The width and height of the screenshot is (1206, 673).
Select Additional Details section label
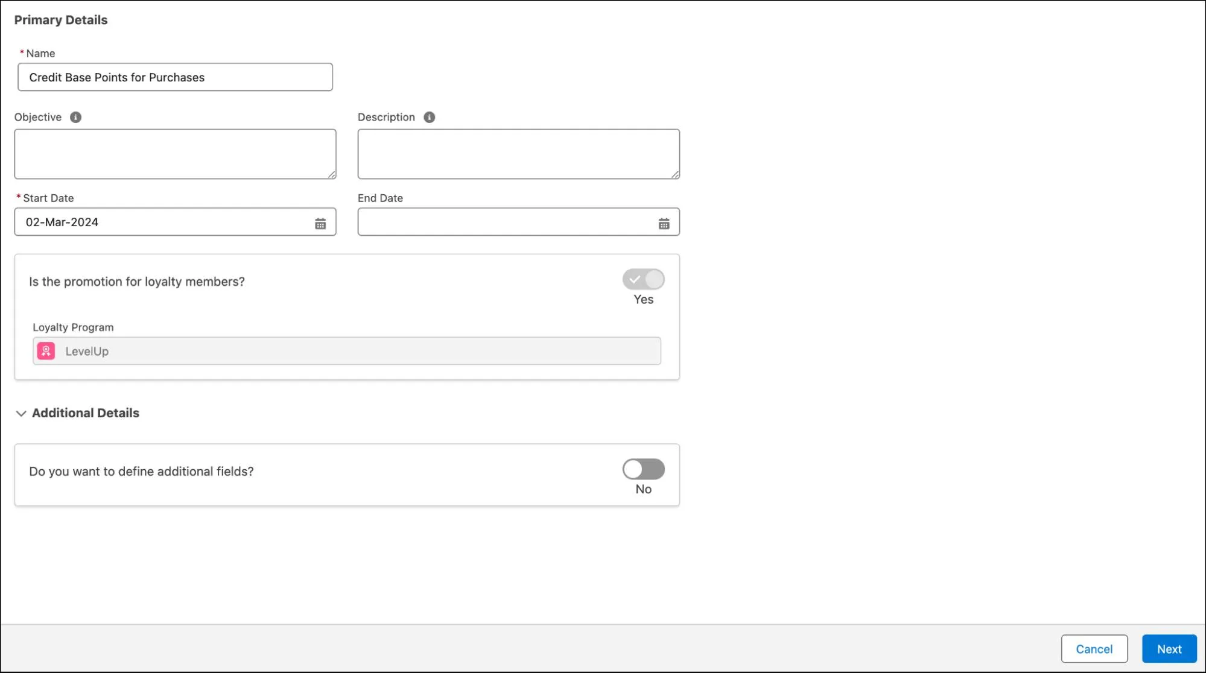85,412
